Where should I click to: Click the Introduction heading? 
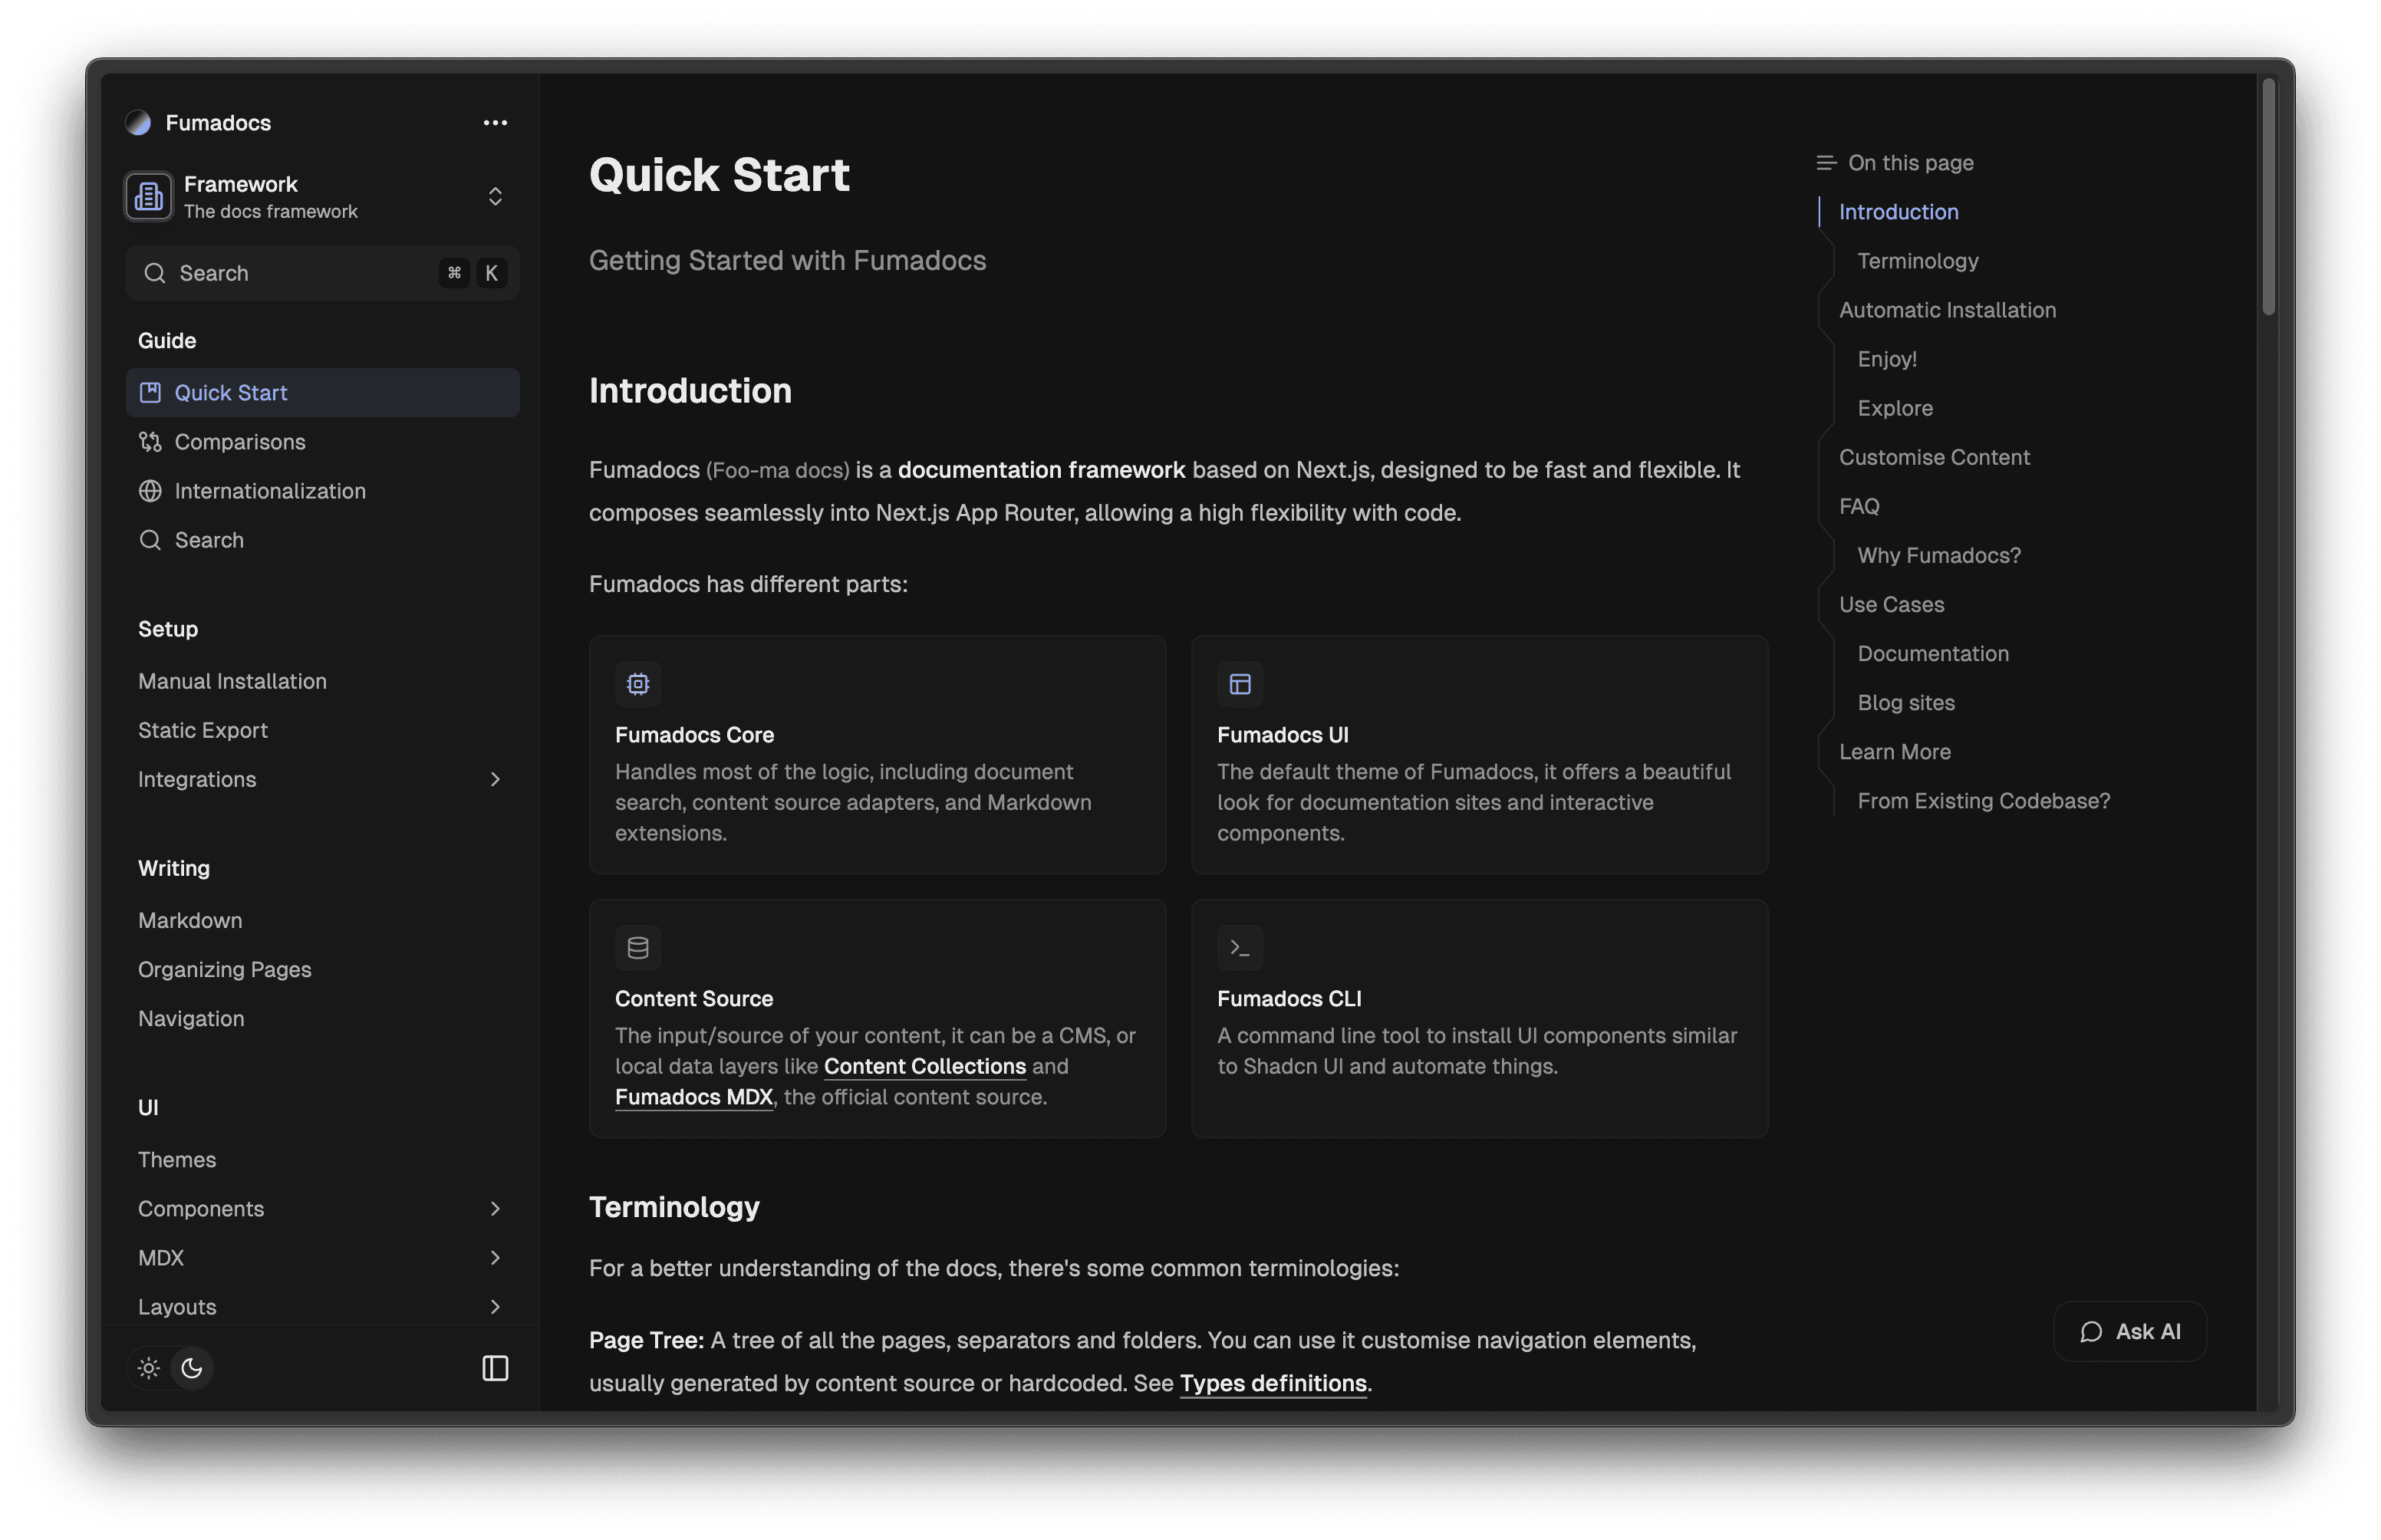tap(689, 390)
